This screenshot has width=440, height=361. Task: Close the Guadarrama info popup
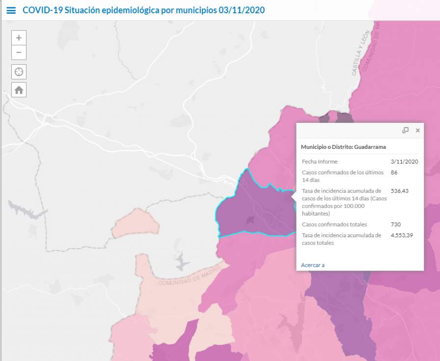[x=418, y=130]
